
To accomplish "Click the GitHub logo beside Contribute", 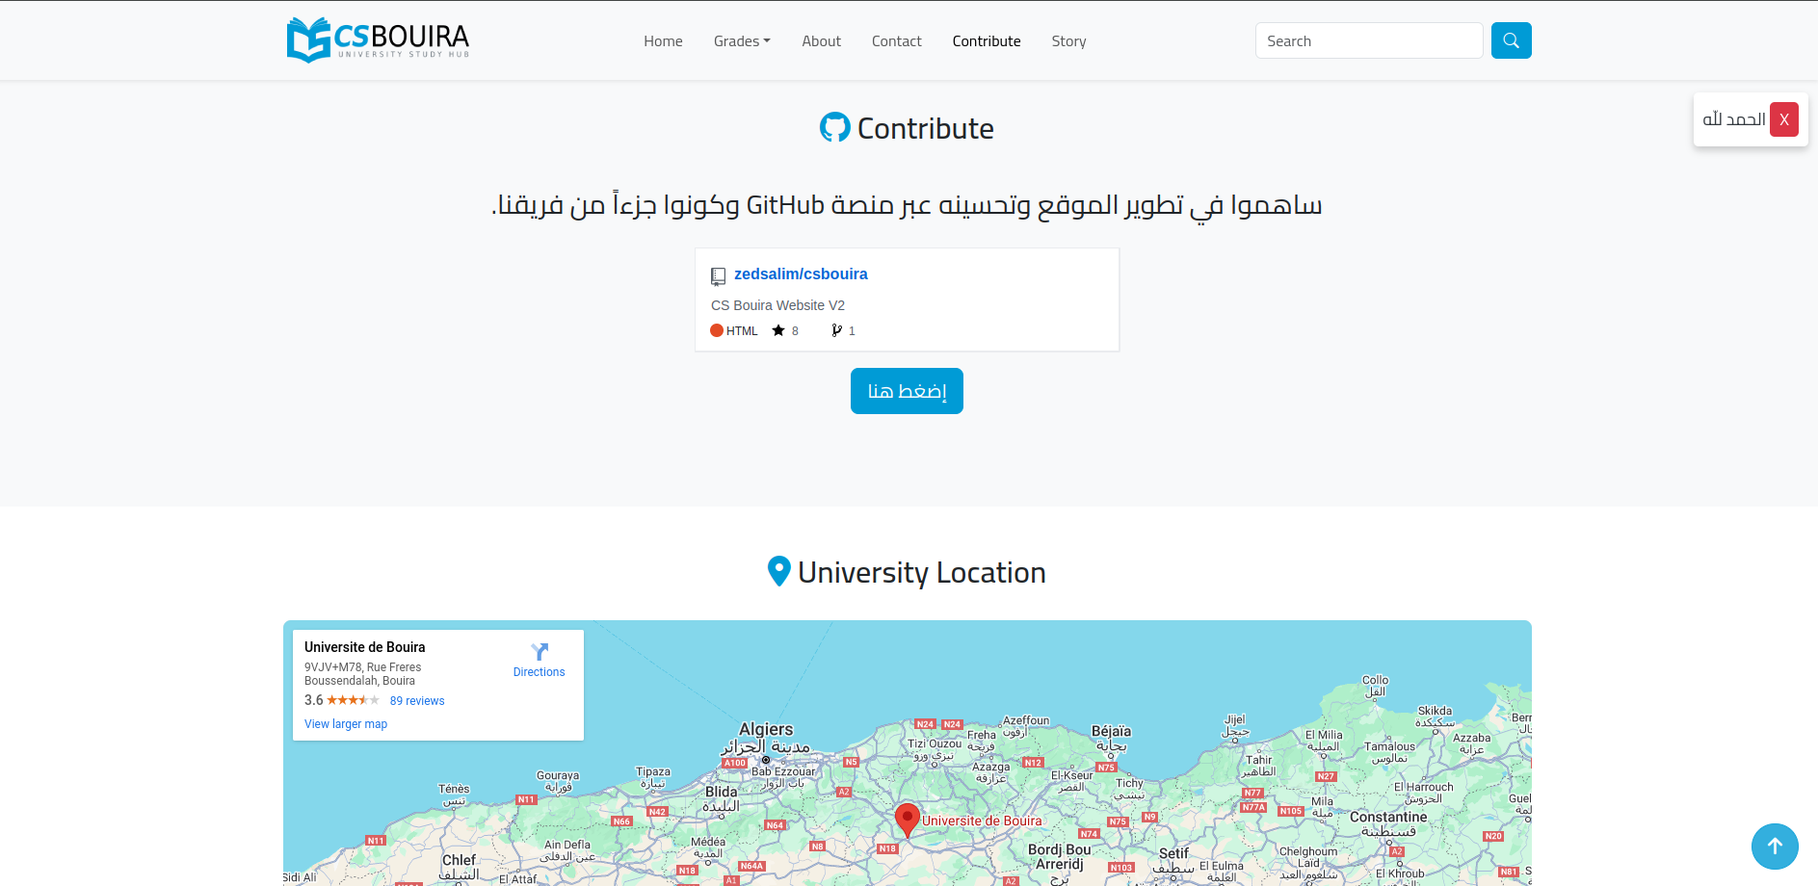I will (x=834, y=128).
